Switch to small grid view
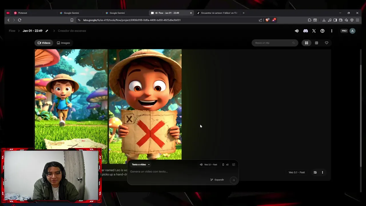Viewport: 366px width, 206px height. pyautogui.click(x=317, y=43)
